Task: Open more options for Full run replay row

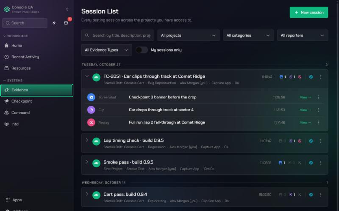Action: [318, 123]
